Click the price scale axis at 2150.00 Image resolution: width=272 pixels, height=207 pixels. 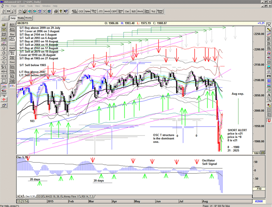click(x=259, y=64)
